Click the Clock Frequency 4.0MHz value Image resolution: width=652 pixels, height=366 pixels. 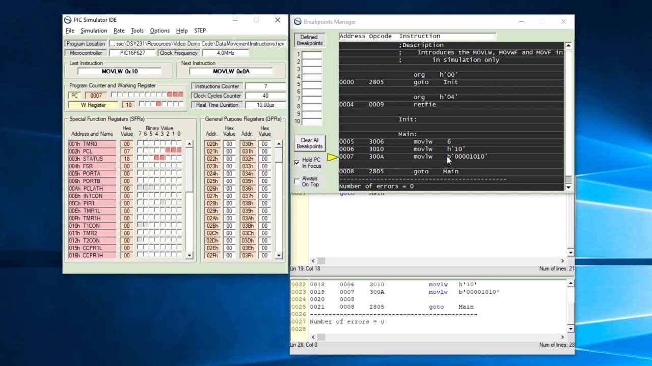226,53
